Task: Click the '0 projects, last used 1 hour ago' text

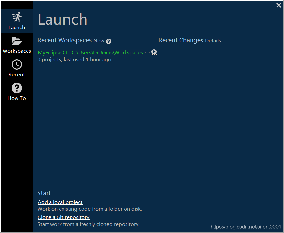Action: (74, 60)
